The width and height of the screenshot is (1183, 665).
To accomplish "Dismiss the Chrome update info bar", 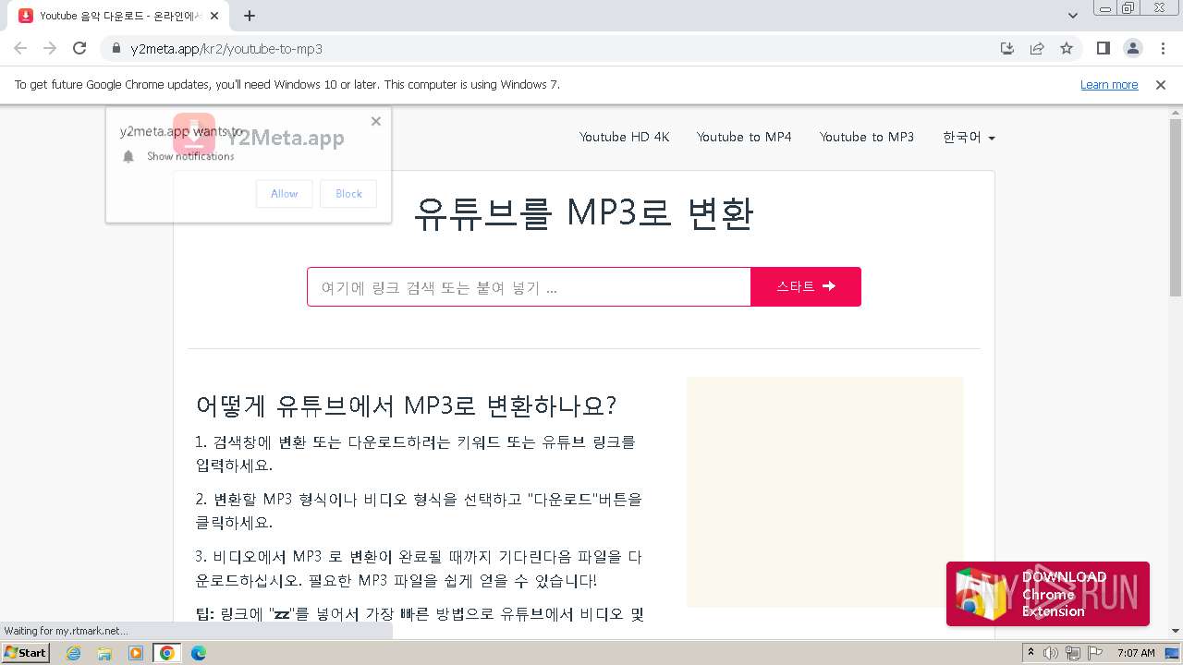I will pyautogui.click(x=1161, y=84).
